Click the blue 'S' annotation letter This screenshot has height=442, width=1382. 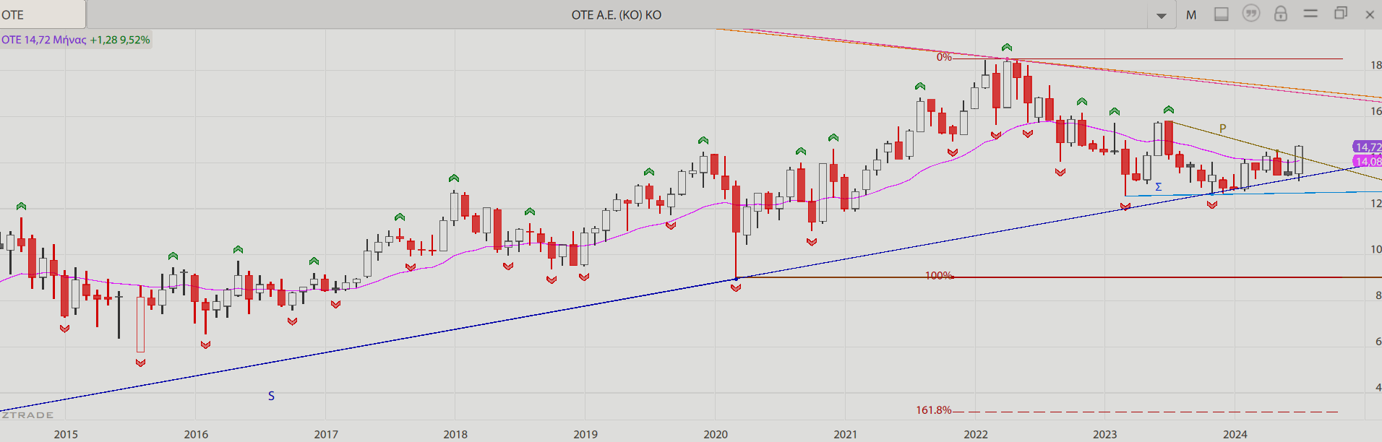pos(271,396)
